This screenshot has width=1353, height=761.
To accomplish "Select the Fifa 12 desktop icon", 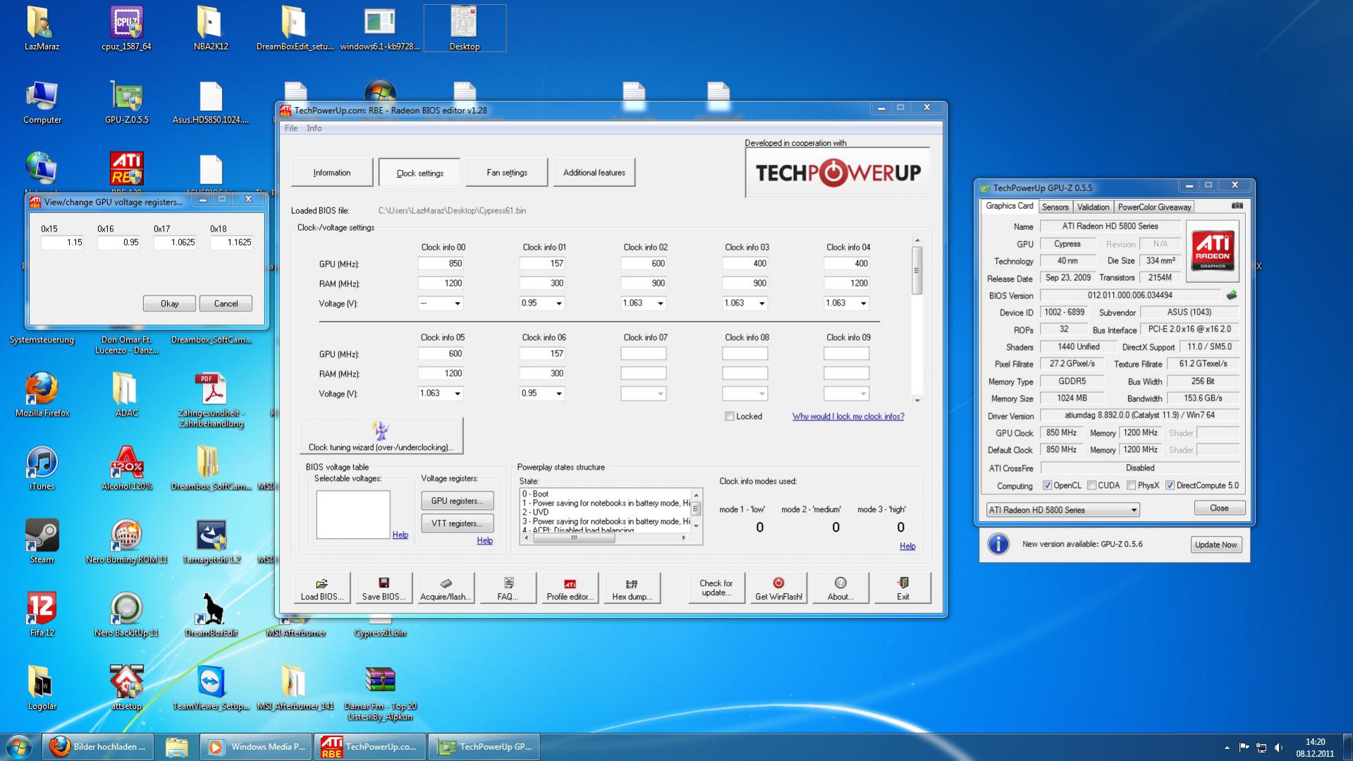I will 42,615.
